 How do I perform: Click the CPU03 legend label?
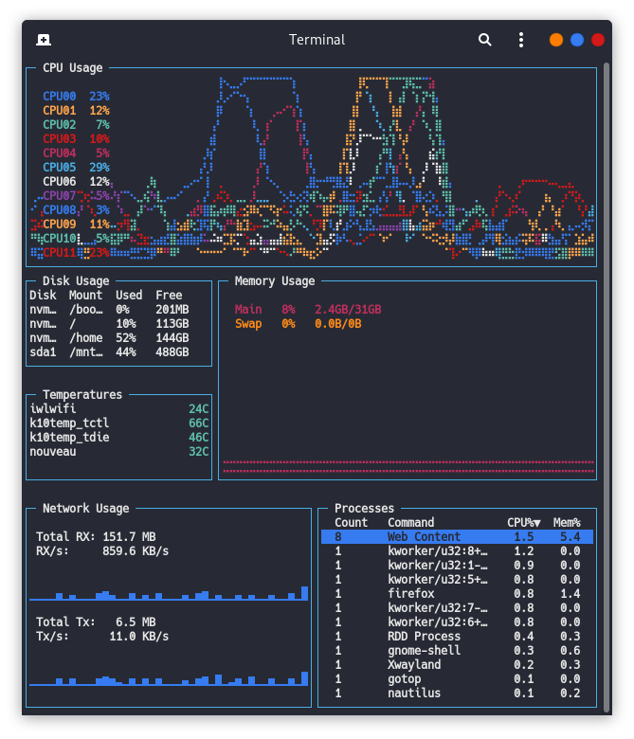pyautogui.click(x=60, y=139)
